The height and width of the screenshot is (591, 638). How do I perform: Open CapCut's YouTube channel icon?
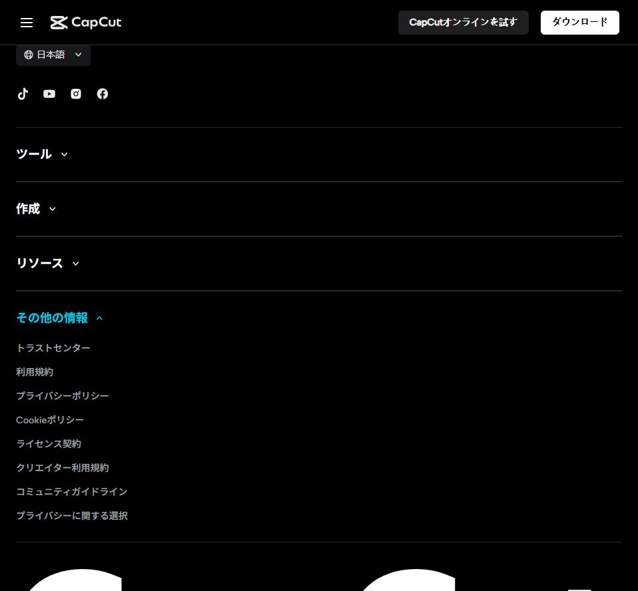(x=49, y=94)
